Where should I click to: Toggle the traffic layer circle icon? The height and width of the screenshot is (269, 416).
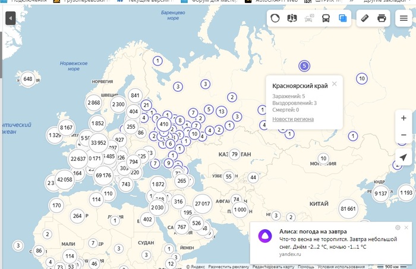pyautogui.click(x=275, y=18)
